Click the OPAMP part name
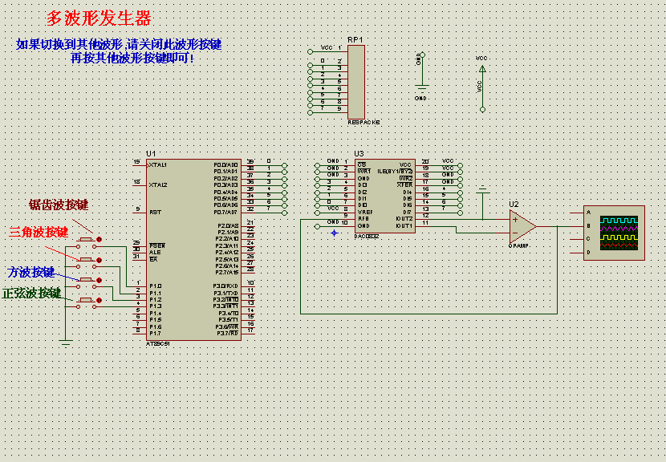Viewport: 666px width, 462px height. tap(518, 246)
